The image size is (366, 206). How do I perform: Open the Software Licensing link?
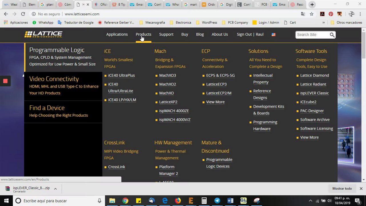(317, 129)
